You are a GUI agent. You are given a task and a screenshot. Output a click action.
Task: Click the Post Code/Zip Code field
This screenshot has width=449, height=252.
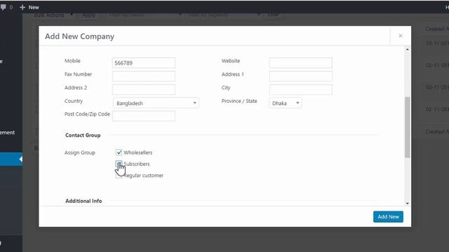[143, 116]
